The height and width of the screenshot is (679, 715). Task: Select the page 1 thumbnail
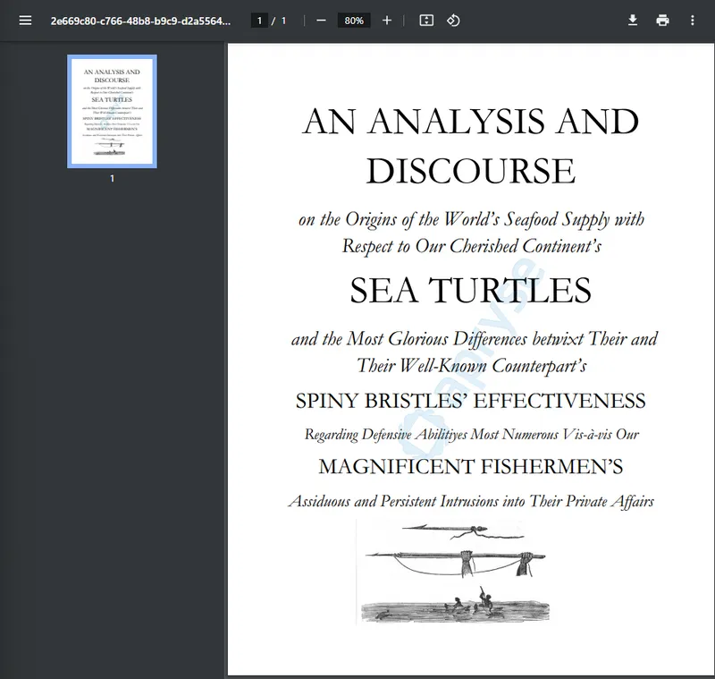(113, 111)
